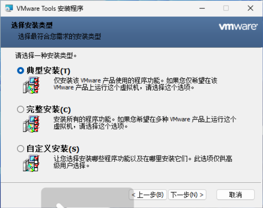The height and width of the screenshot is (208, 263).
Task: Click the vmware logo in the header
Action: click(x=238, y=27)
